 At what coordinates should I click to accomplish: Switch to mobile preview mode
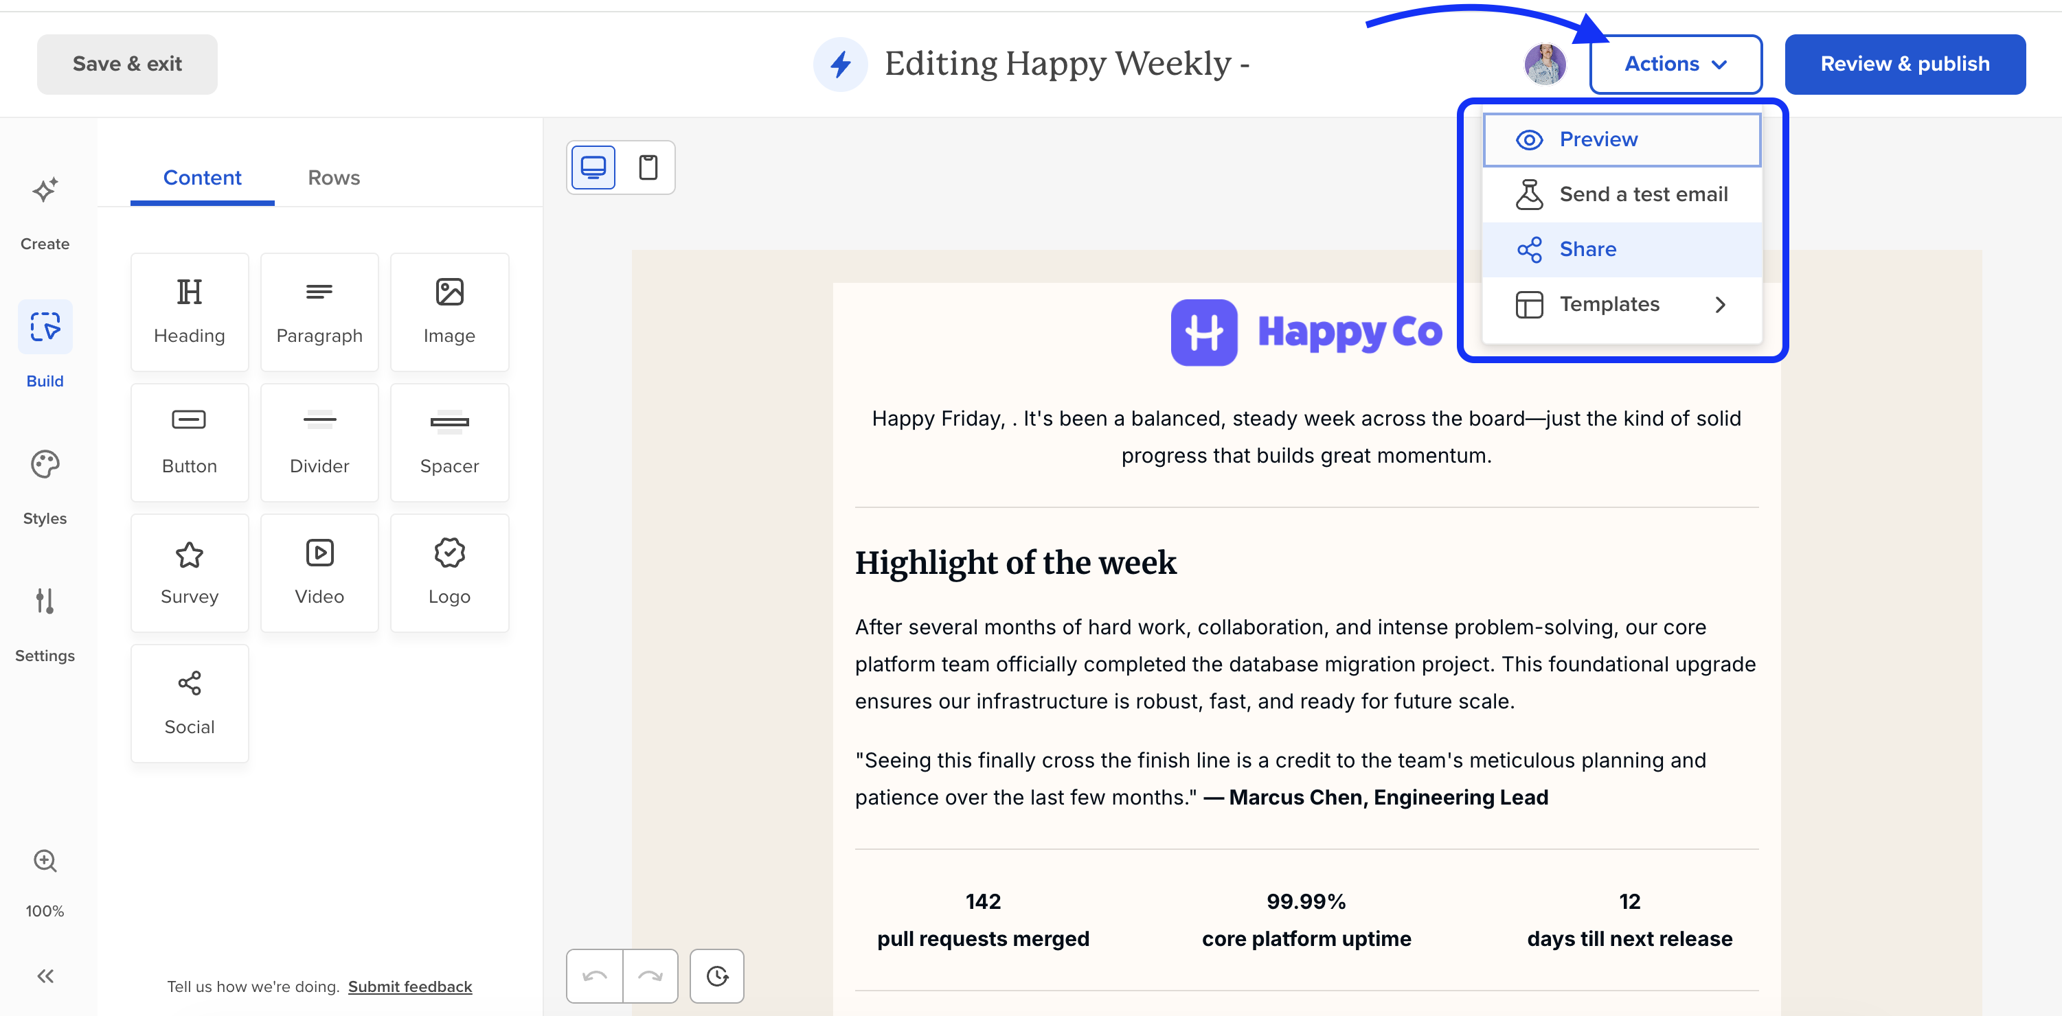(648, 168)
